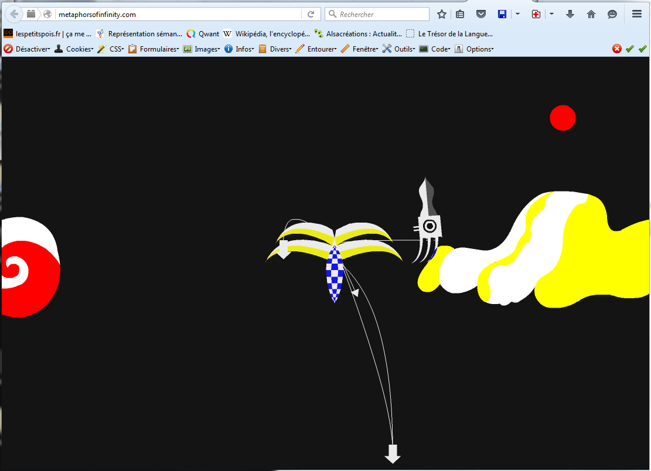Reload the current page

coord(311,14)
